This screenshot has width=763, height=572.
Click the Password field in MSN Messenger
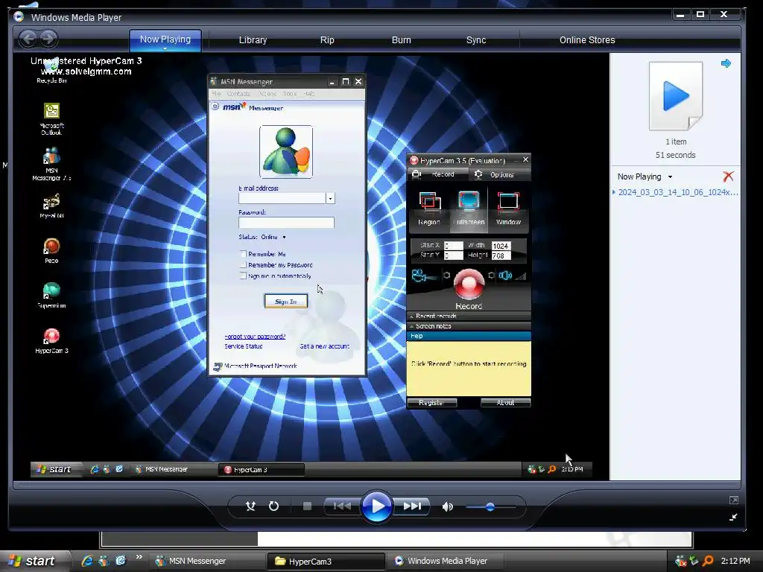(286, 222)
